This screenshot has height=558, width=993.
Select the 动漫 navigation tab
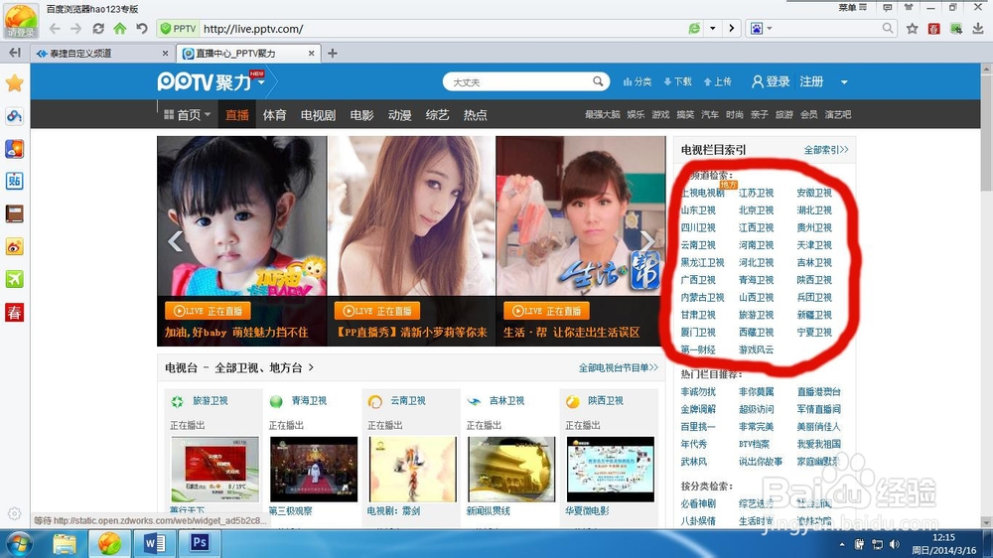point(399,114)
